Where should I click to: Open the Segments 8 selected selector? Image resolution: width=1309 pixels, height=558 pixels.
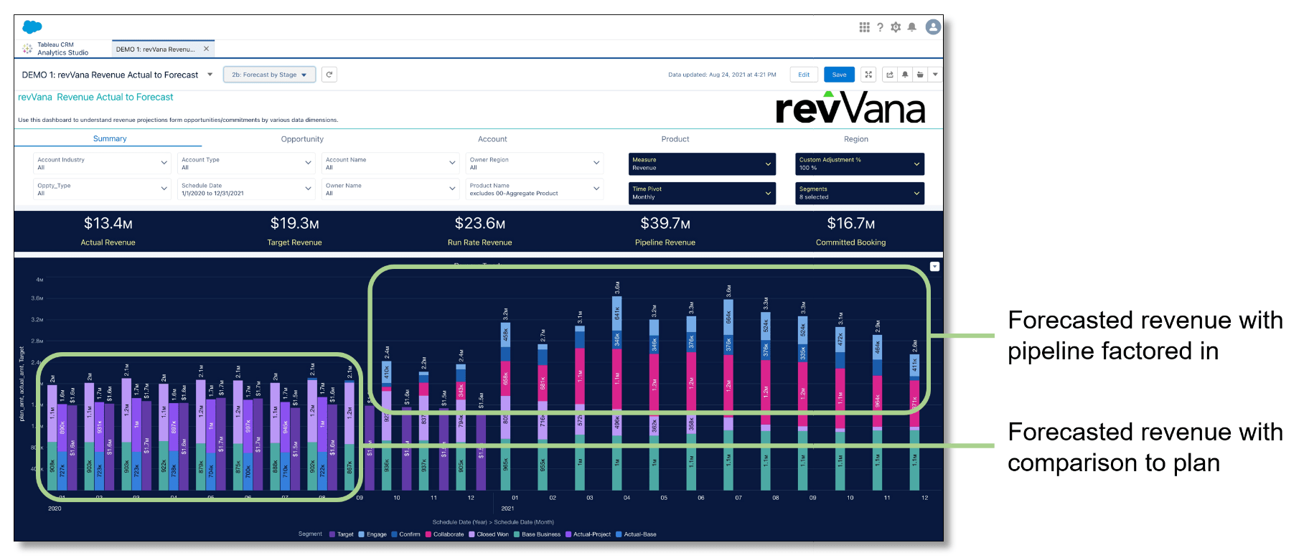tap(860, 193)
